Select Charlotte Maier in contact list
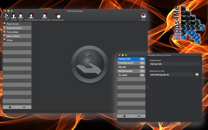Screen dimensions: 208x130 (17, 28)
